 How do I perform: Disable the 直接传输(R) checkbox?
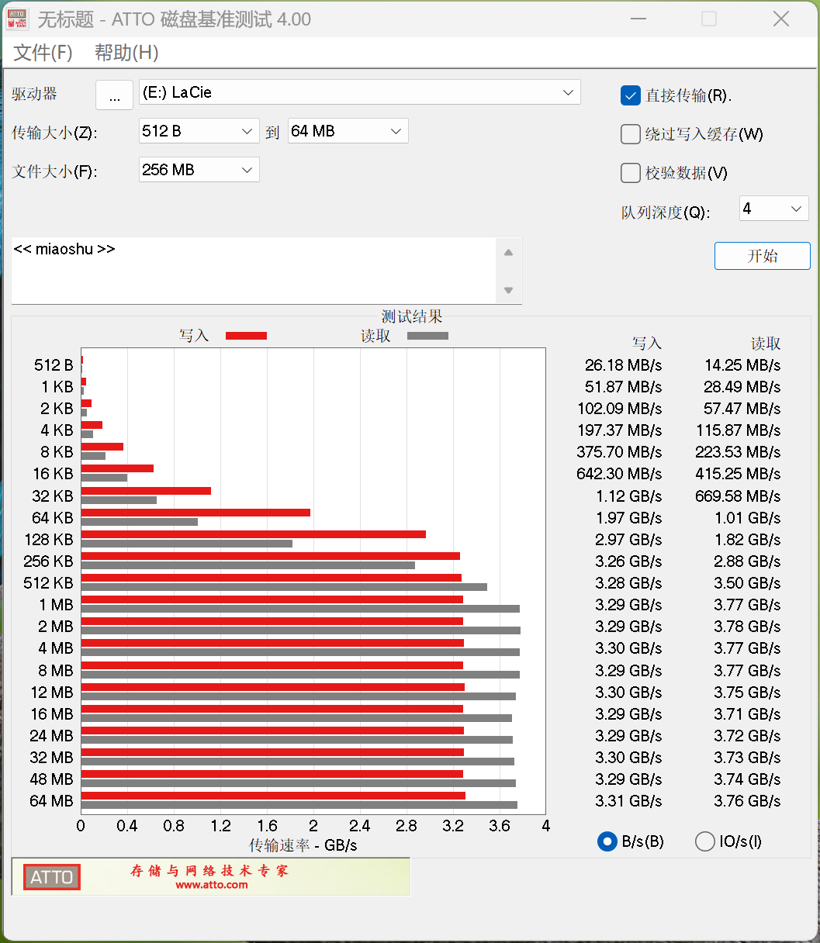coord(630,95)
